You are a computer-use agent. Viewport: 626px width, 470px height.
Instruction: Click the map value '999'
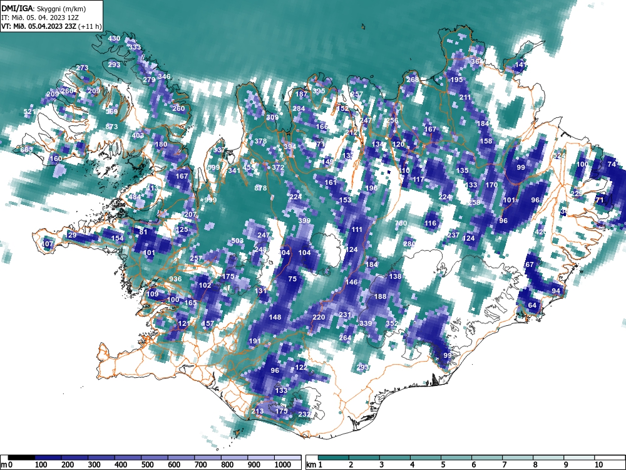tap(210, 201)
